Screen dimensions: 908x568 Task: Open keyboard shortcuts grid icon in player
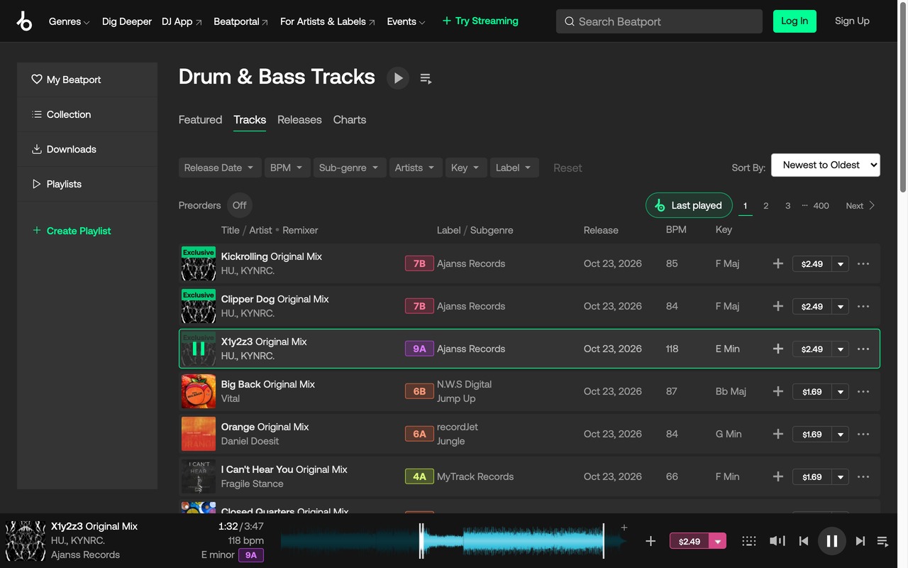(749, 541)
